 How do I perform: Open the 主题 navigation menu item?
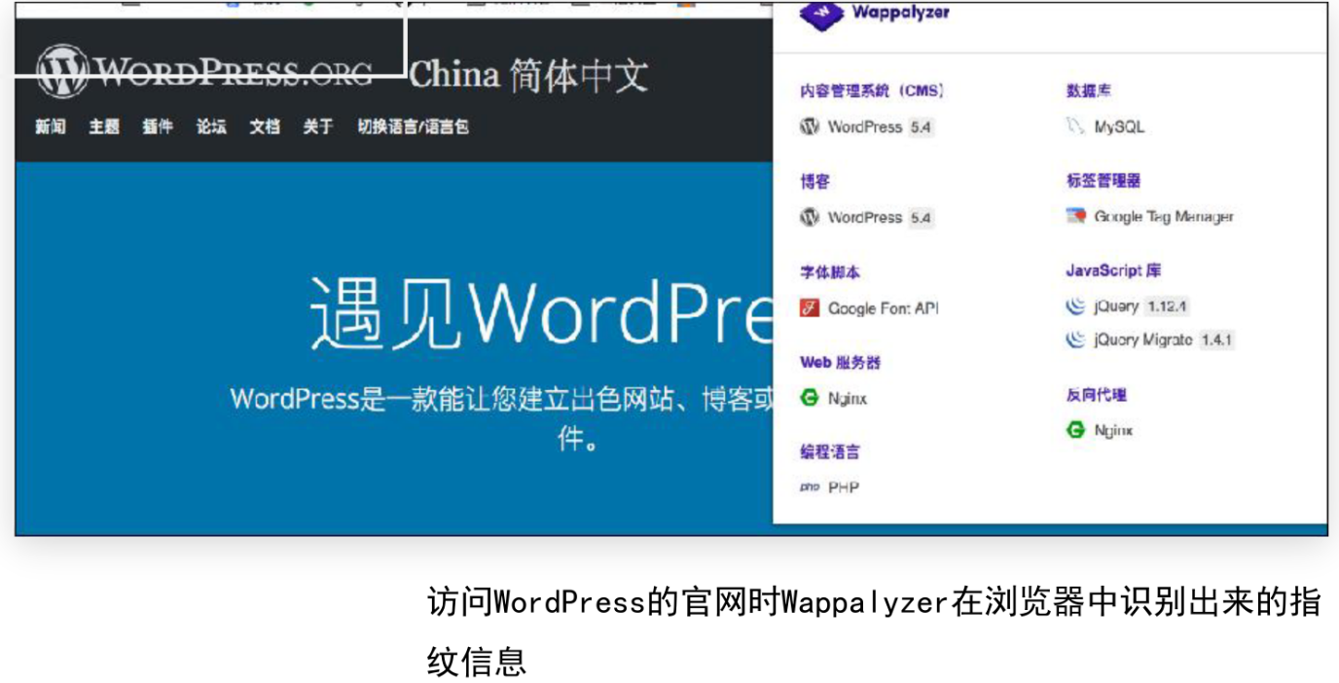click(x=104, y=126)
